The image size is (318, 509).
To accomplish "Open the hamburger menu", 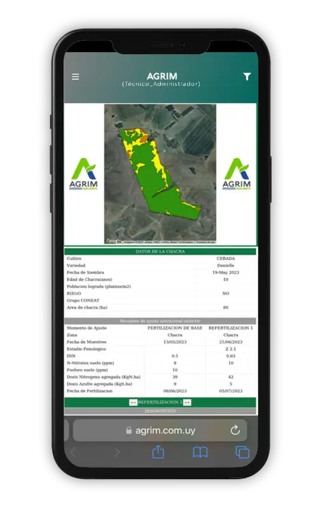I will click(x=75, y=76).
